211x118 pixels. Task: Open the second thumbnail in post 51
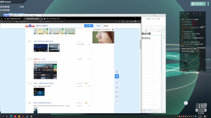(x=54, y=48)
